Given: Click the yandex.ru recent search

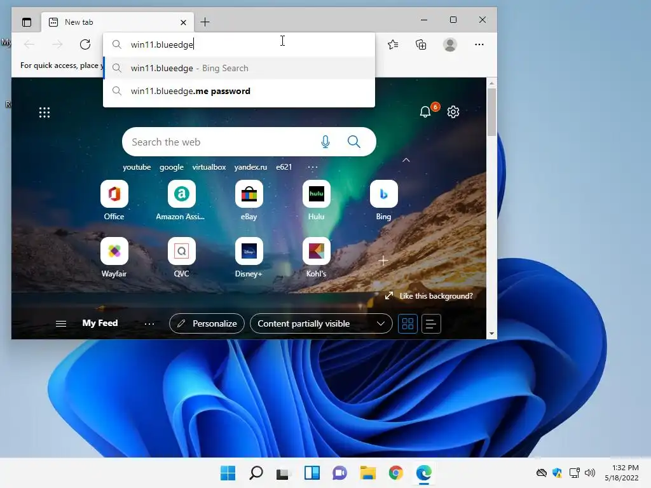Looking at the screenshot, I should [250, 167].
